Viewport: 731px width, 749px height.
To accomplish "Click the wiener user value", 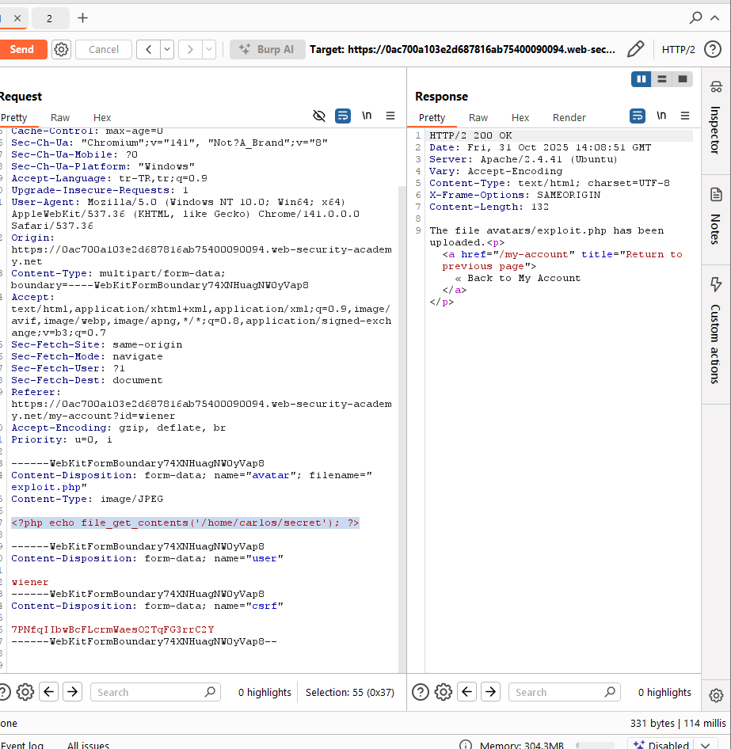I will tap(30, 582).
